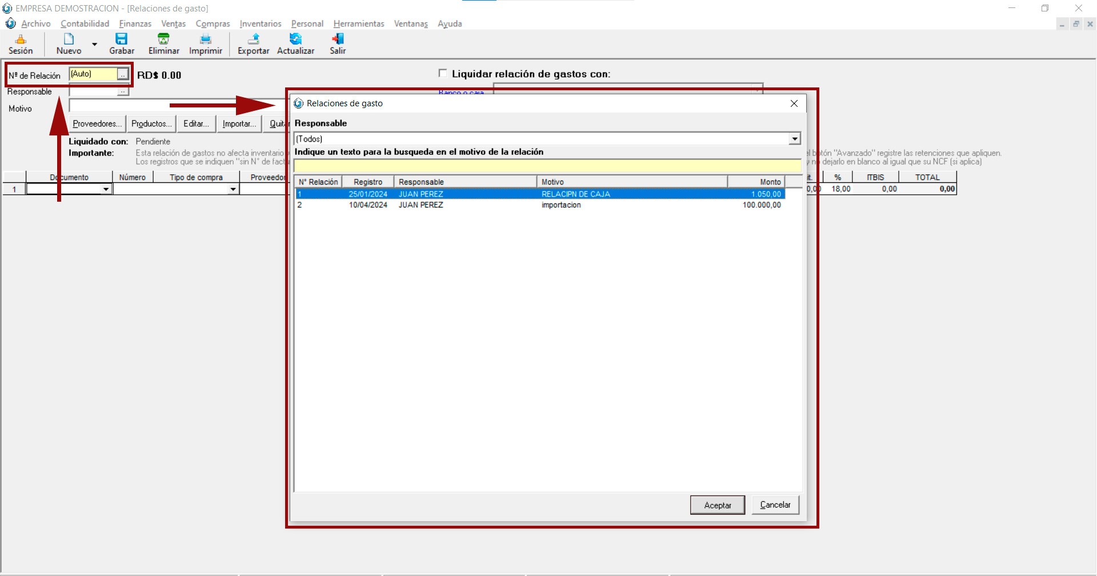Open the Inventarios menu
This screenshot has height=576, width=1097.
coord(260,23)
